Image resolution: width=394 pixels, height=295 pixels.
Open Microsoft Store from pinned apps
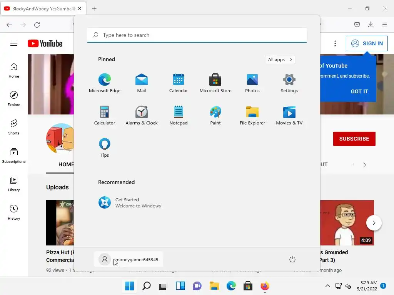click(215, 83)
